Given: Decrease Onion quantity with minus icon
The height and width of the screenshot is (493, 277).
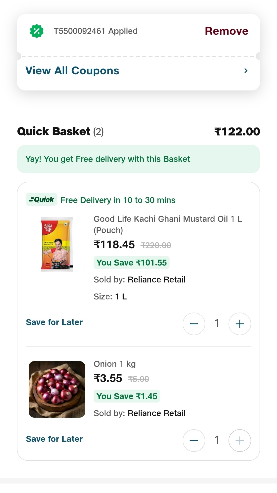Looking at the screenshot, I should (x=194, y=441).
